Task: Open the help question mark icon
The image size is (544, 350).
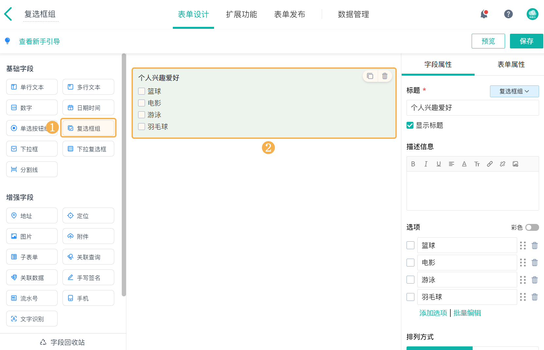Action: (508, 14)
